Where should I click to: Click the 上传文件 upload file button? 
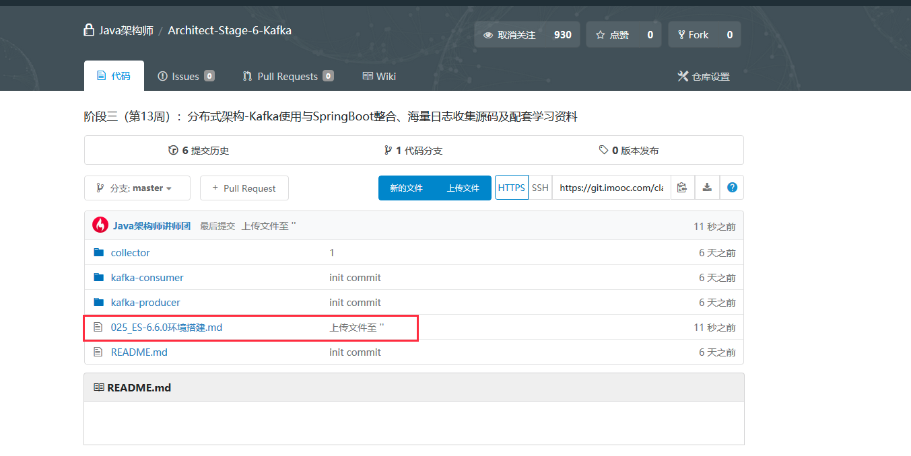click(463, 188)
